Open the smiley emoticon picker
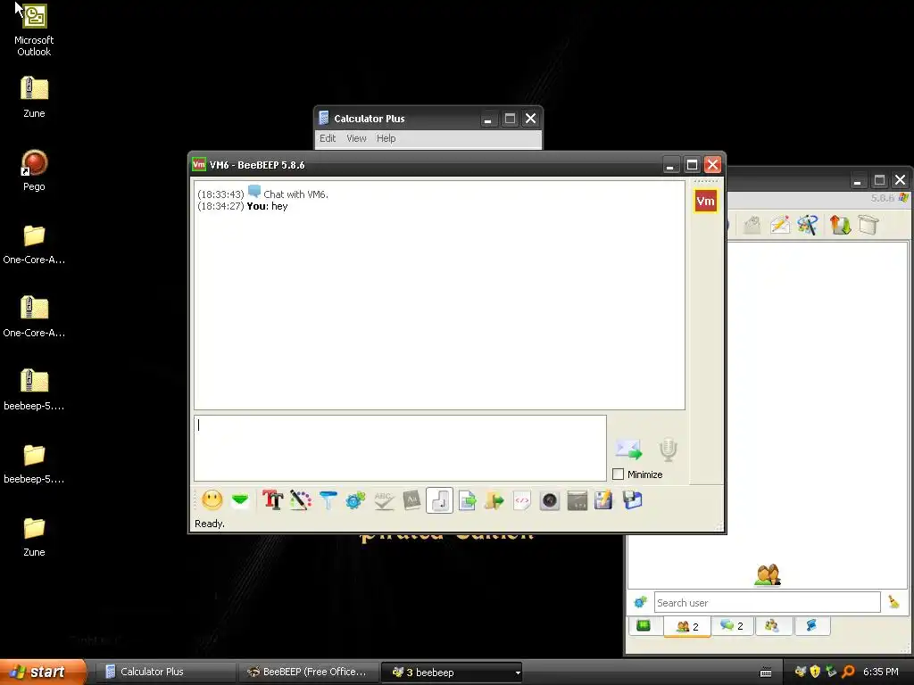Viewport: 914px width, 685px height. pyautogui.click(x=212, y=499)
